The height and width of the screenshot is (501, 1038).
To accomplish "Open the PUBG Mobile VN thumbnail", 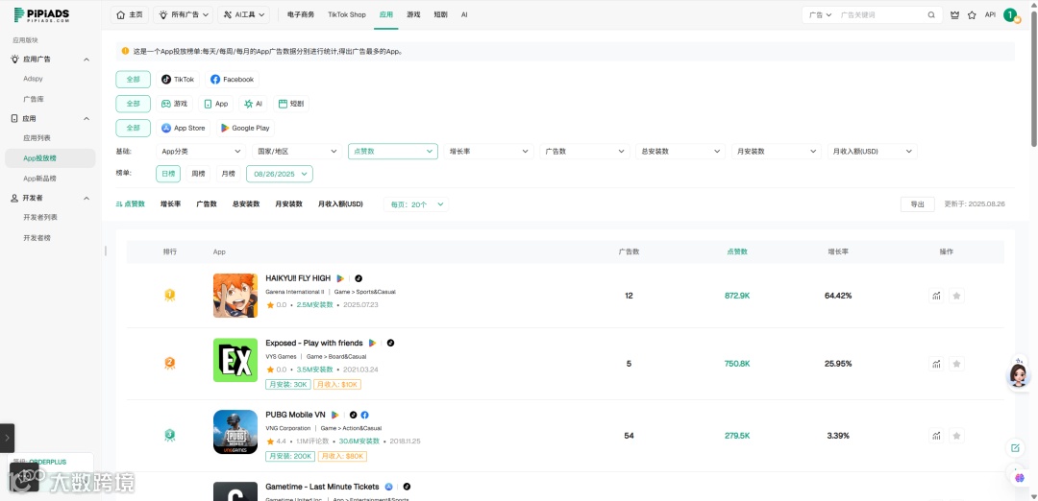I will point(235,432).
